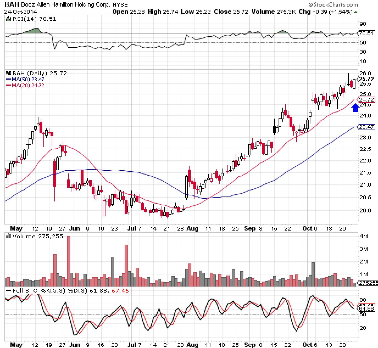Click the 26.0 price axis label
Screen dimensions: 378x348
click(365, 73)
